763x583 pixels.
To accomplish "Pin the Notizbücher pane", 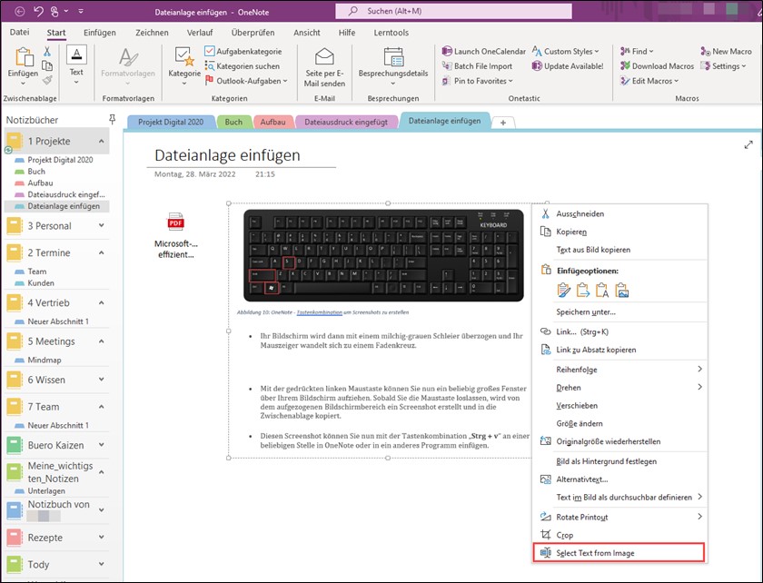I will click(112, 119).
